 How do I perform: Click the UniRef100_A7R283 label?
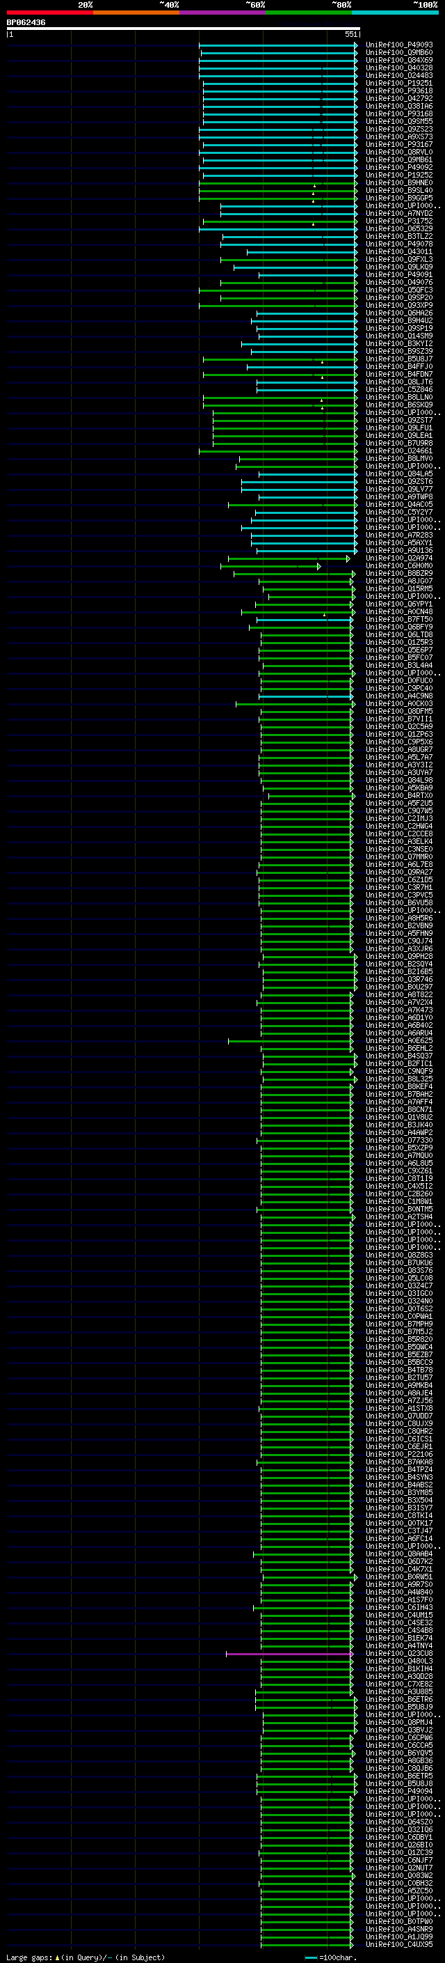tap(398, 535)
